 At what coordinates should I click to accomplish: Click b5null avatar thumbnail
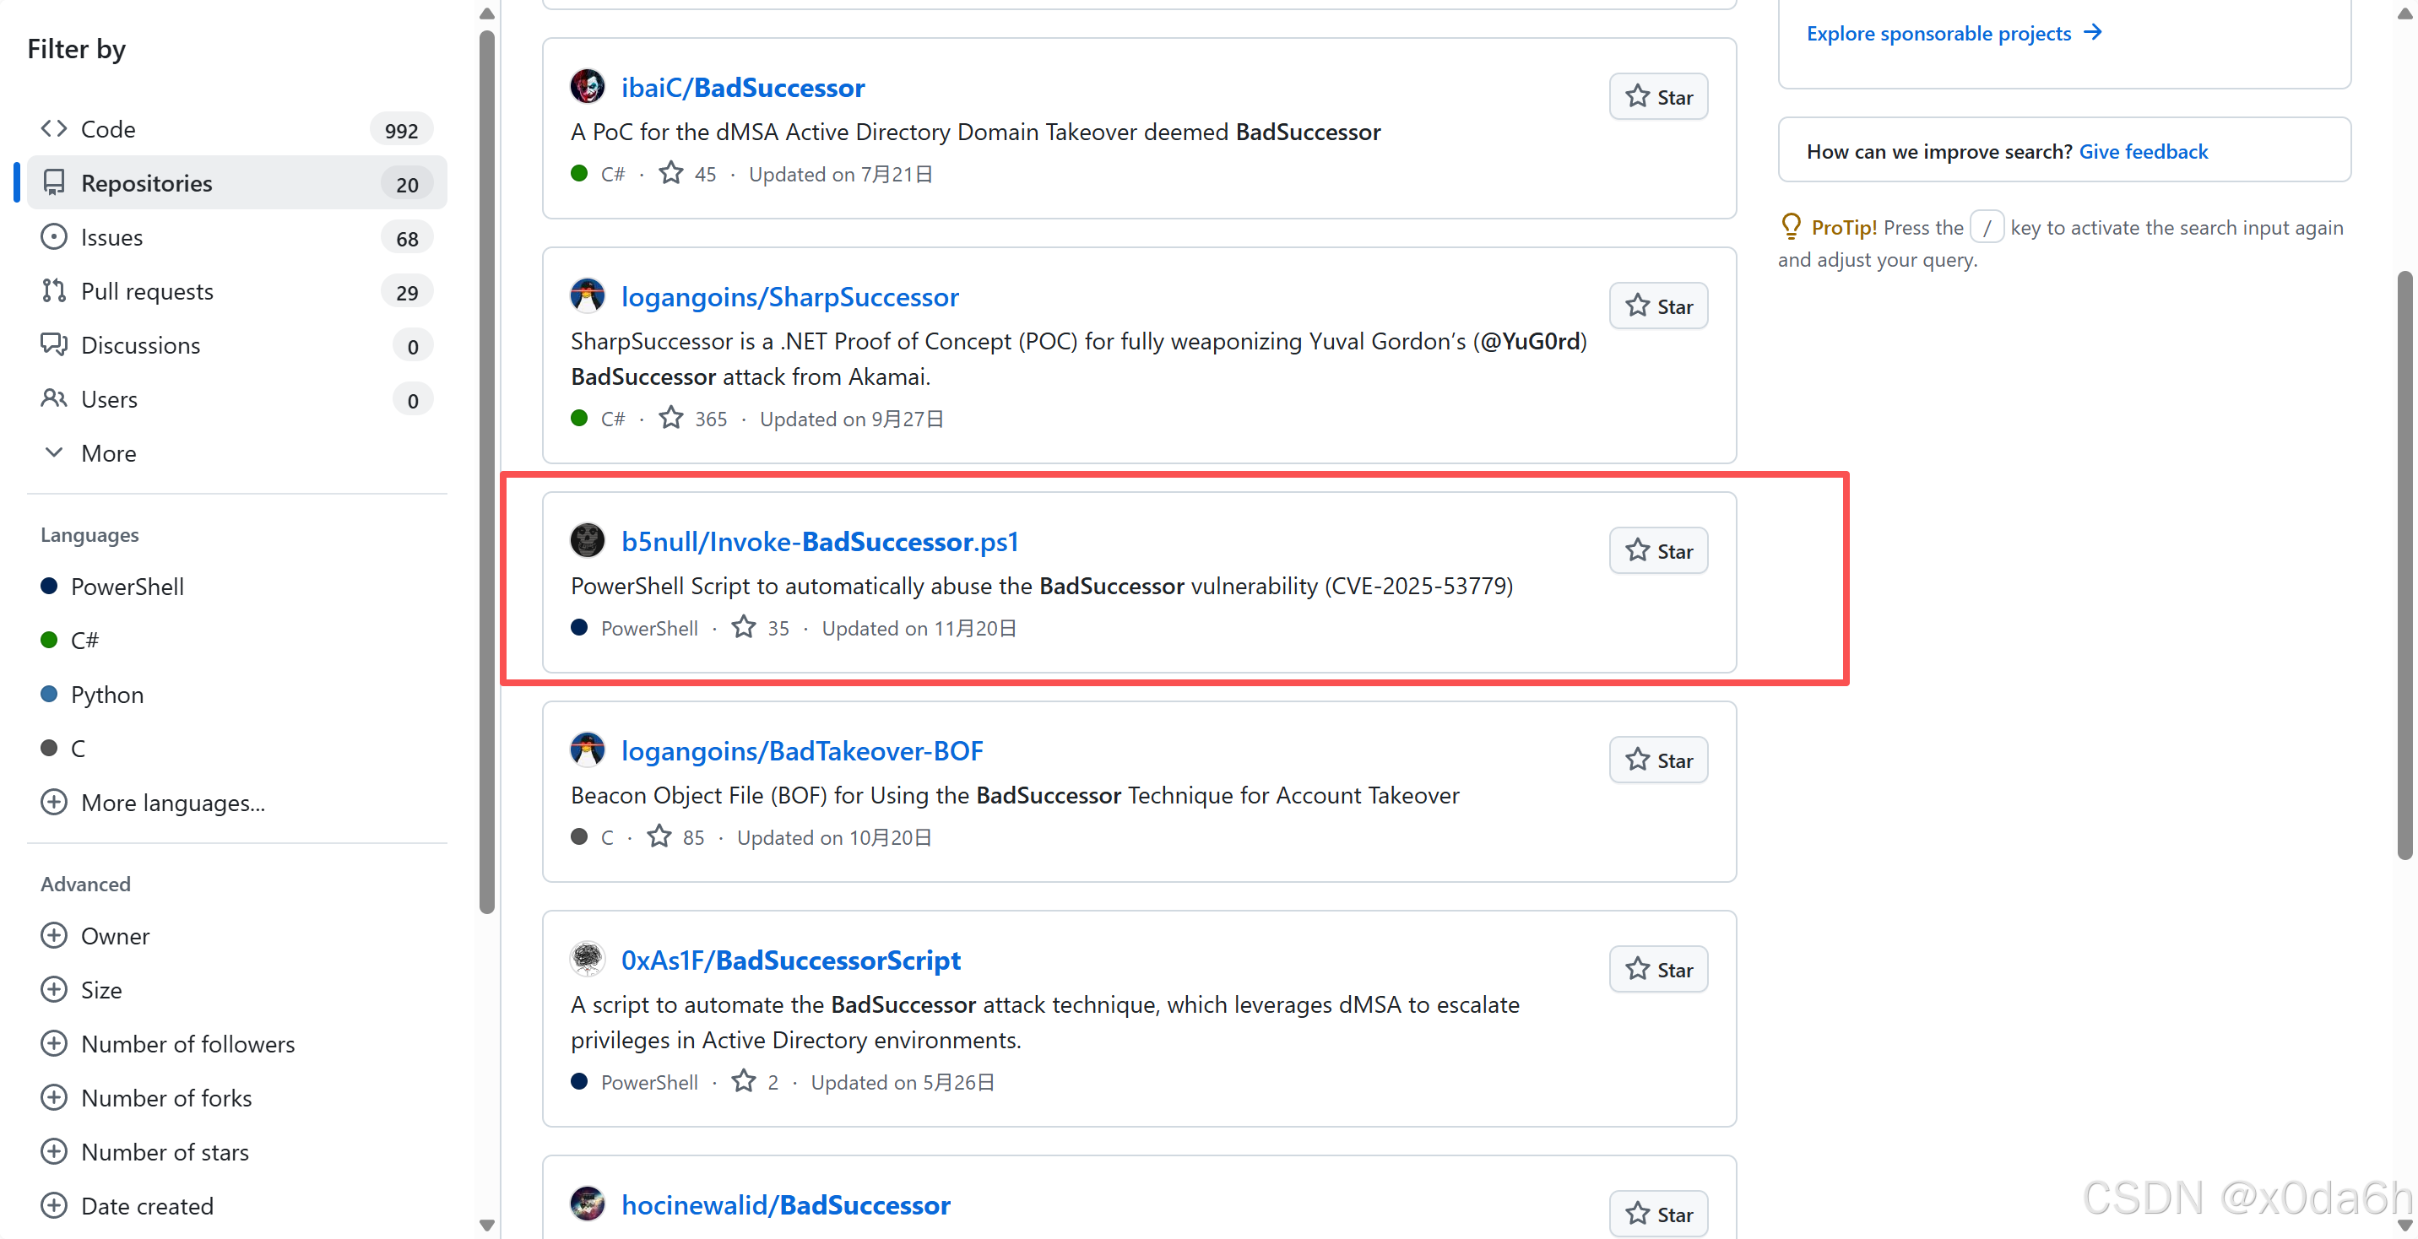point(588,541)
